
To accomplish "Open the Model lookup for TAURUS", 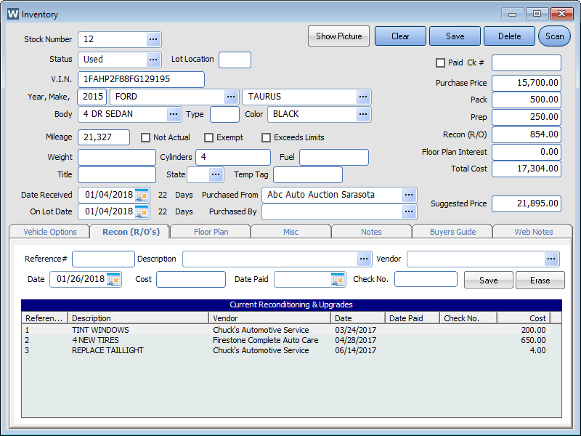I will pos(363,97).
